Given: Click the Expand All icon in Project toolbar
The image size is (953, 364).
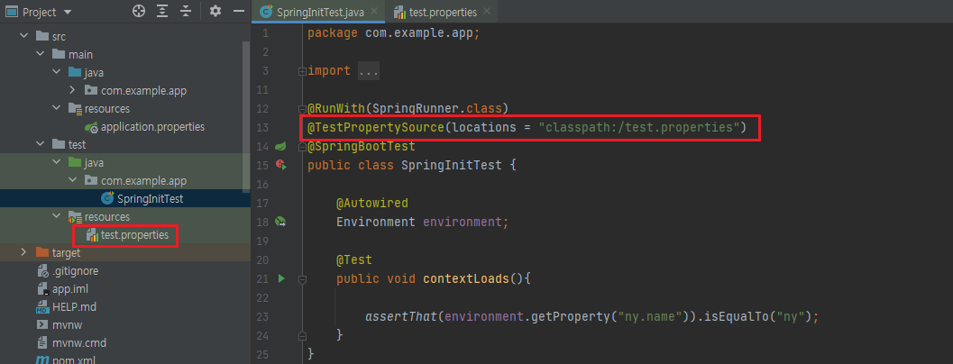Looking at the screenshot, I should [161, 11].
